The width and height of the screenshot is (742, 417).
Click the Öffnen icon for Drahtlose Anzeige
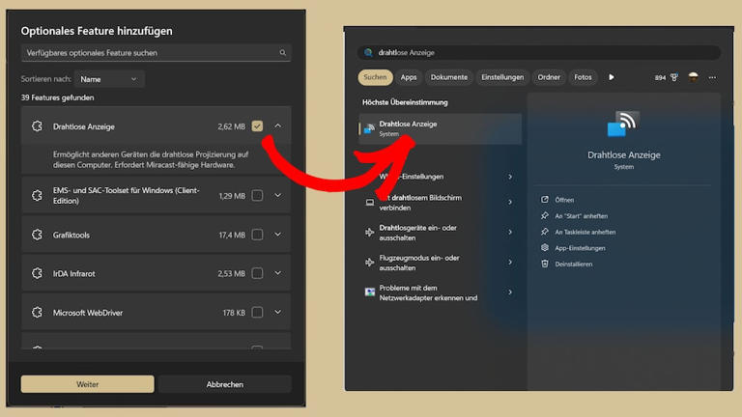545,200
